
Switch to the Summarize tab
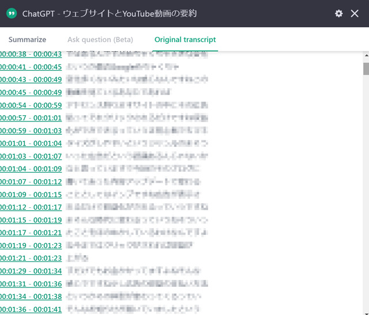(x=27, y=40)
